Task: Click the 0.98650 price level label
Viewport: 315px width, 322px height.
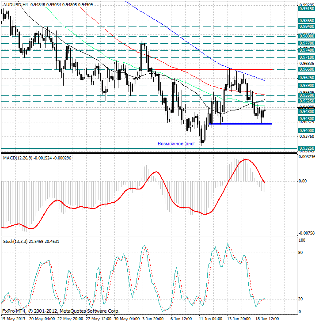Action: (x=306, y=20)
